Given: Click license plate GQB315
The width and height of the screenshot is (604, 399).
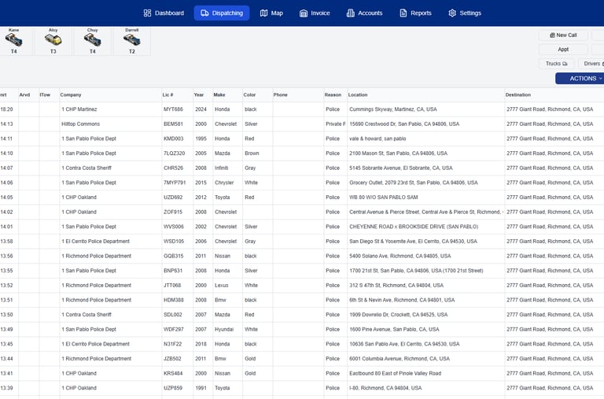Looking at the screenshot, I should pos(173,256).
